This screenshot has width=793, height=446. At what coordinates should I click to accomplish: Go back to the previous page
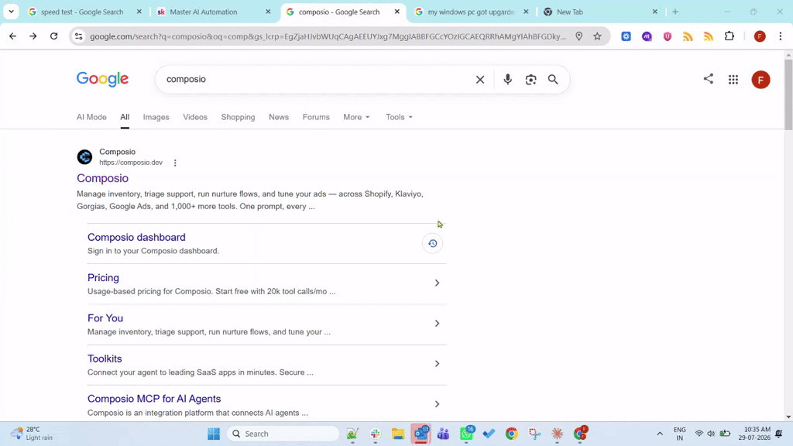pos(12,36)
